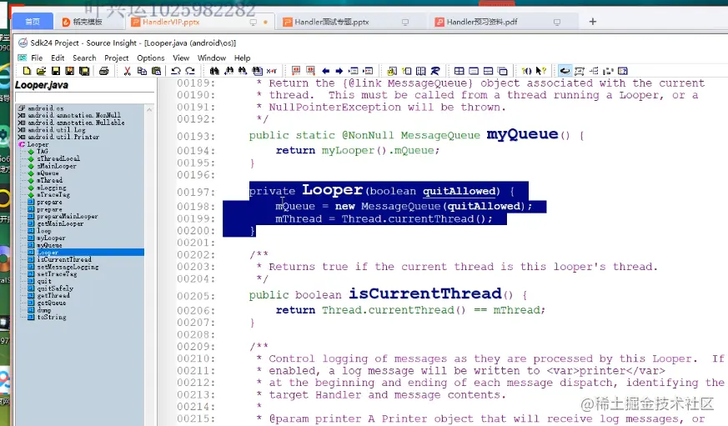The height and width of the screenshot is (426, 728).
Task: Open the File menu
Action: coord(37,58)
